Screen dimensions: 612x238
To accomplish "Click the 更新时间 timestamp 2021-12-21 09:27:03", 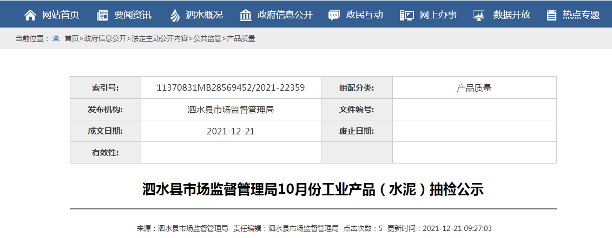I will [439, 228].
